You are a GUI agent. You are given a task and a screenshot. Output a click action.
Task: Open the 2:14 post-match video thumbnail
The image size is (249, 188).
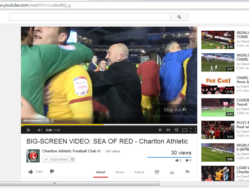click(x=218, y=130)
